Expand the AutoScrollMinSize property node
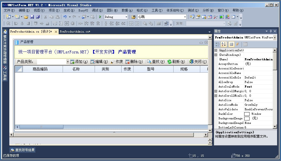The image size is (281, 161). pyautogui.click(x=216, y=96)
